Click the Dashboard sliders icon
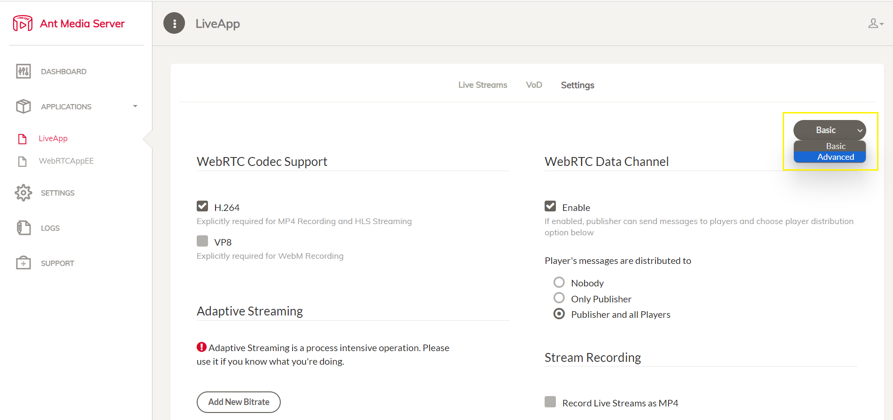The height and width of the screenshot is (420, 893). (x=23, y=71)
